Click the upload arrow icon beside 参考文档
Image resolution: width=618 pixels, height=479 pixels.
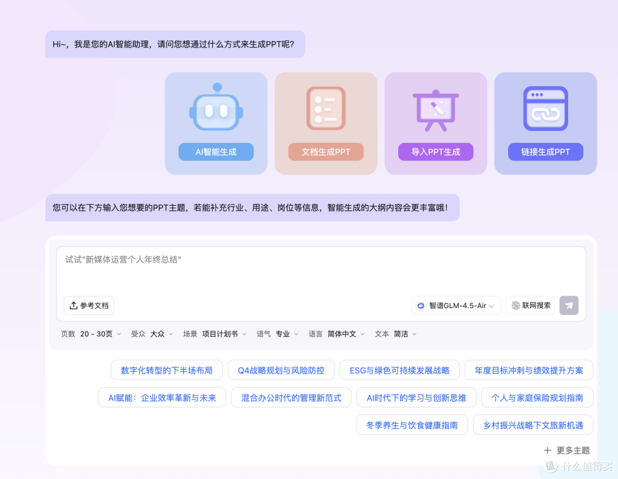74,305
